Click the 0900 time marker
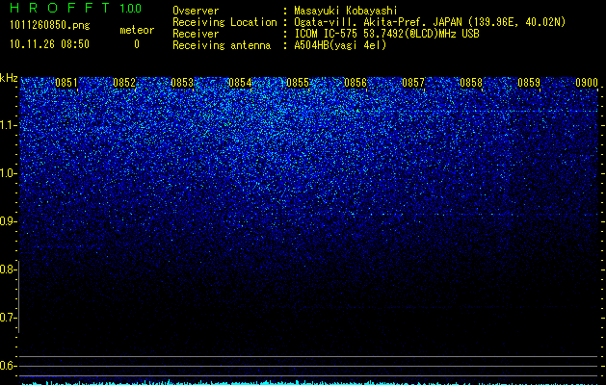The width and height of the screenshot is (606, 385). point(587,83)
